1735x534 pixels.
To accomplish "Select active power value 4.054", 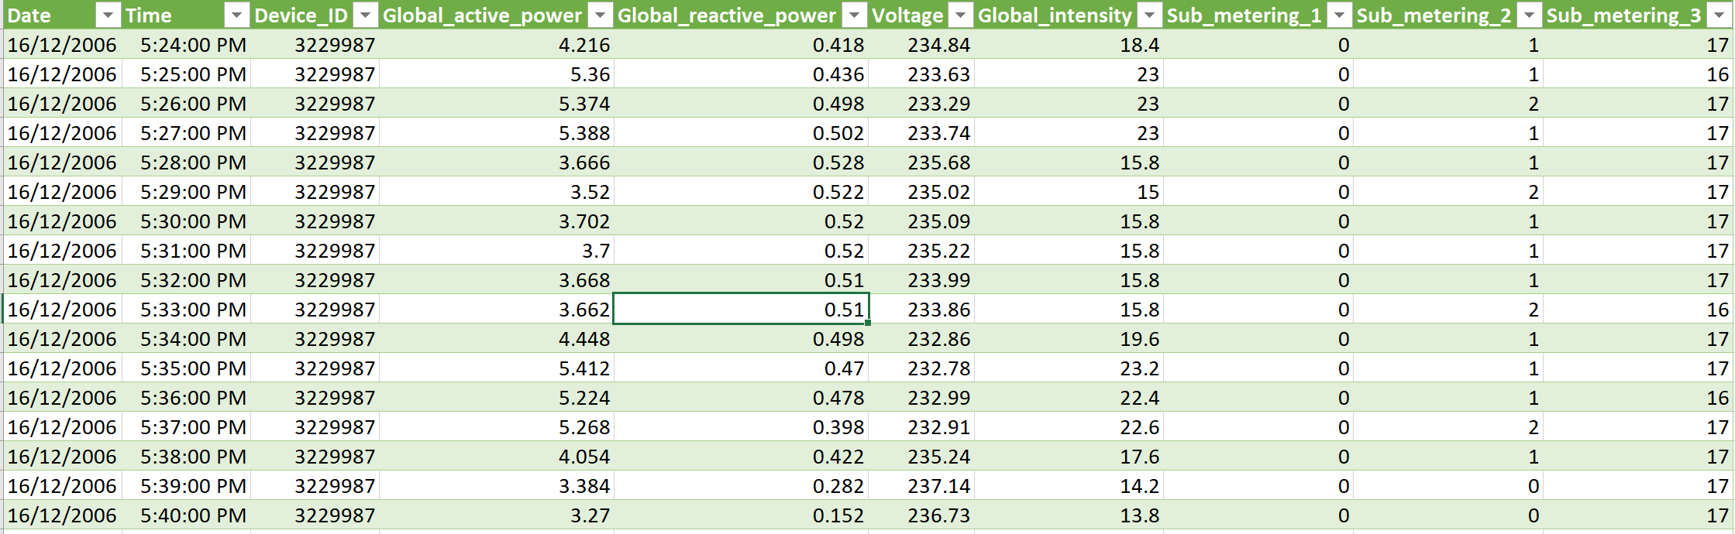I will [496, 457].
